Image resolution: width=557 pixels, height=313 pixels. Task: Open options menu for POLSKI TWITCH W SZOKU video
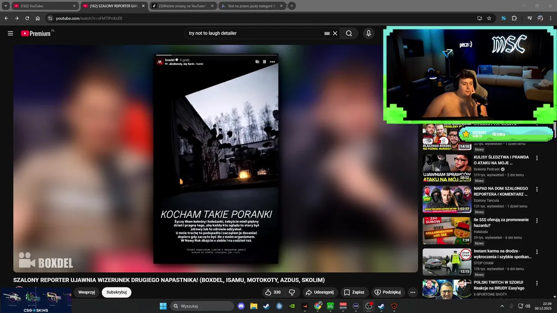click(x=537, y=283)
